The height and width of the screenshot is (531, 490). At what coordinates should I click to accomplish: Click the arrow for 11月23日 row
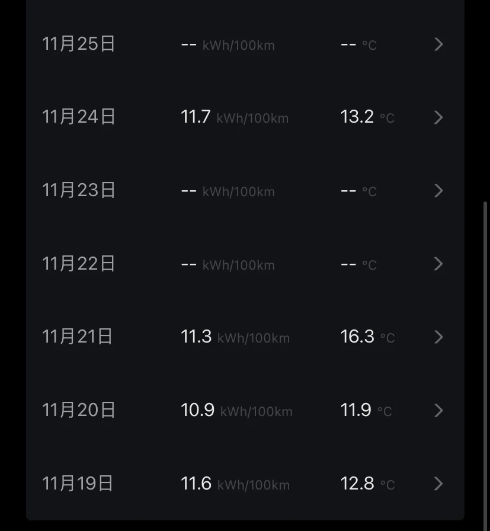pyautogui.click(x=438, y=191)
